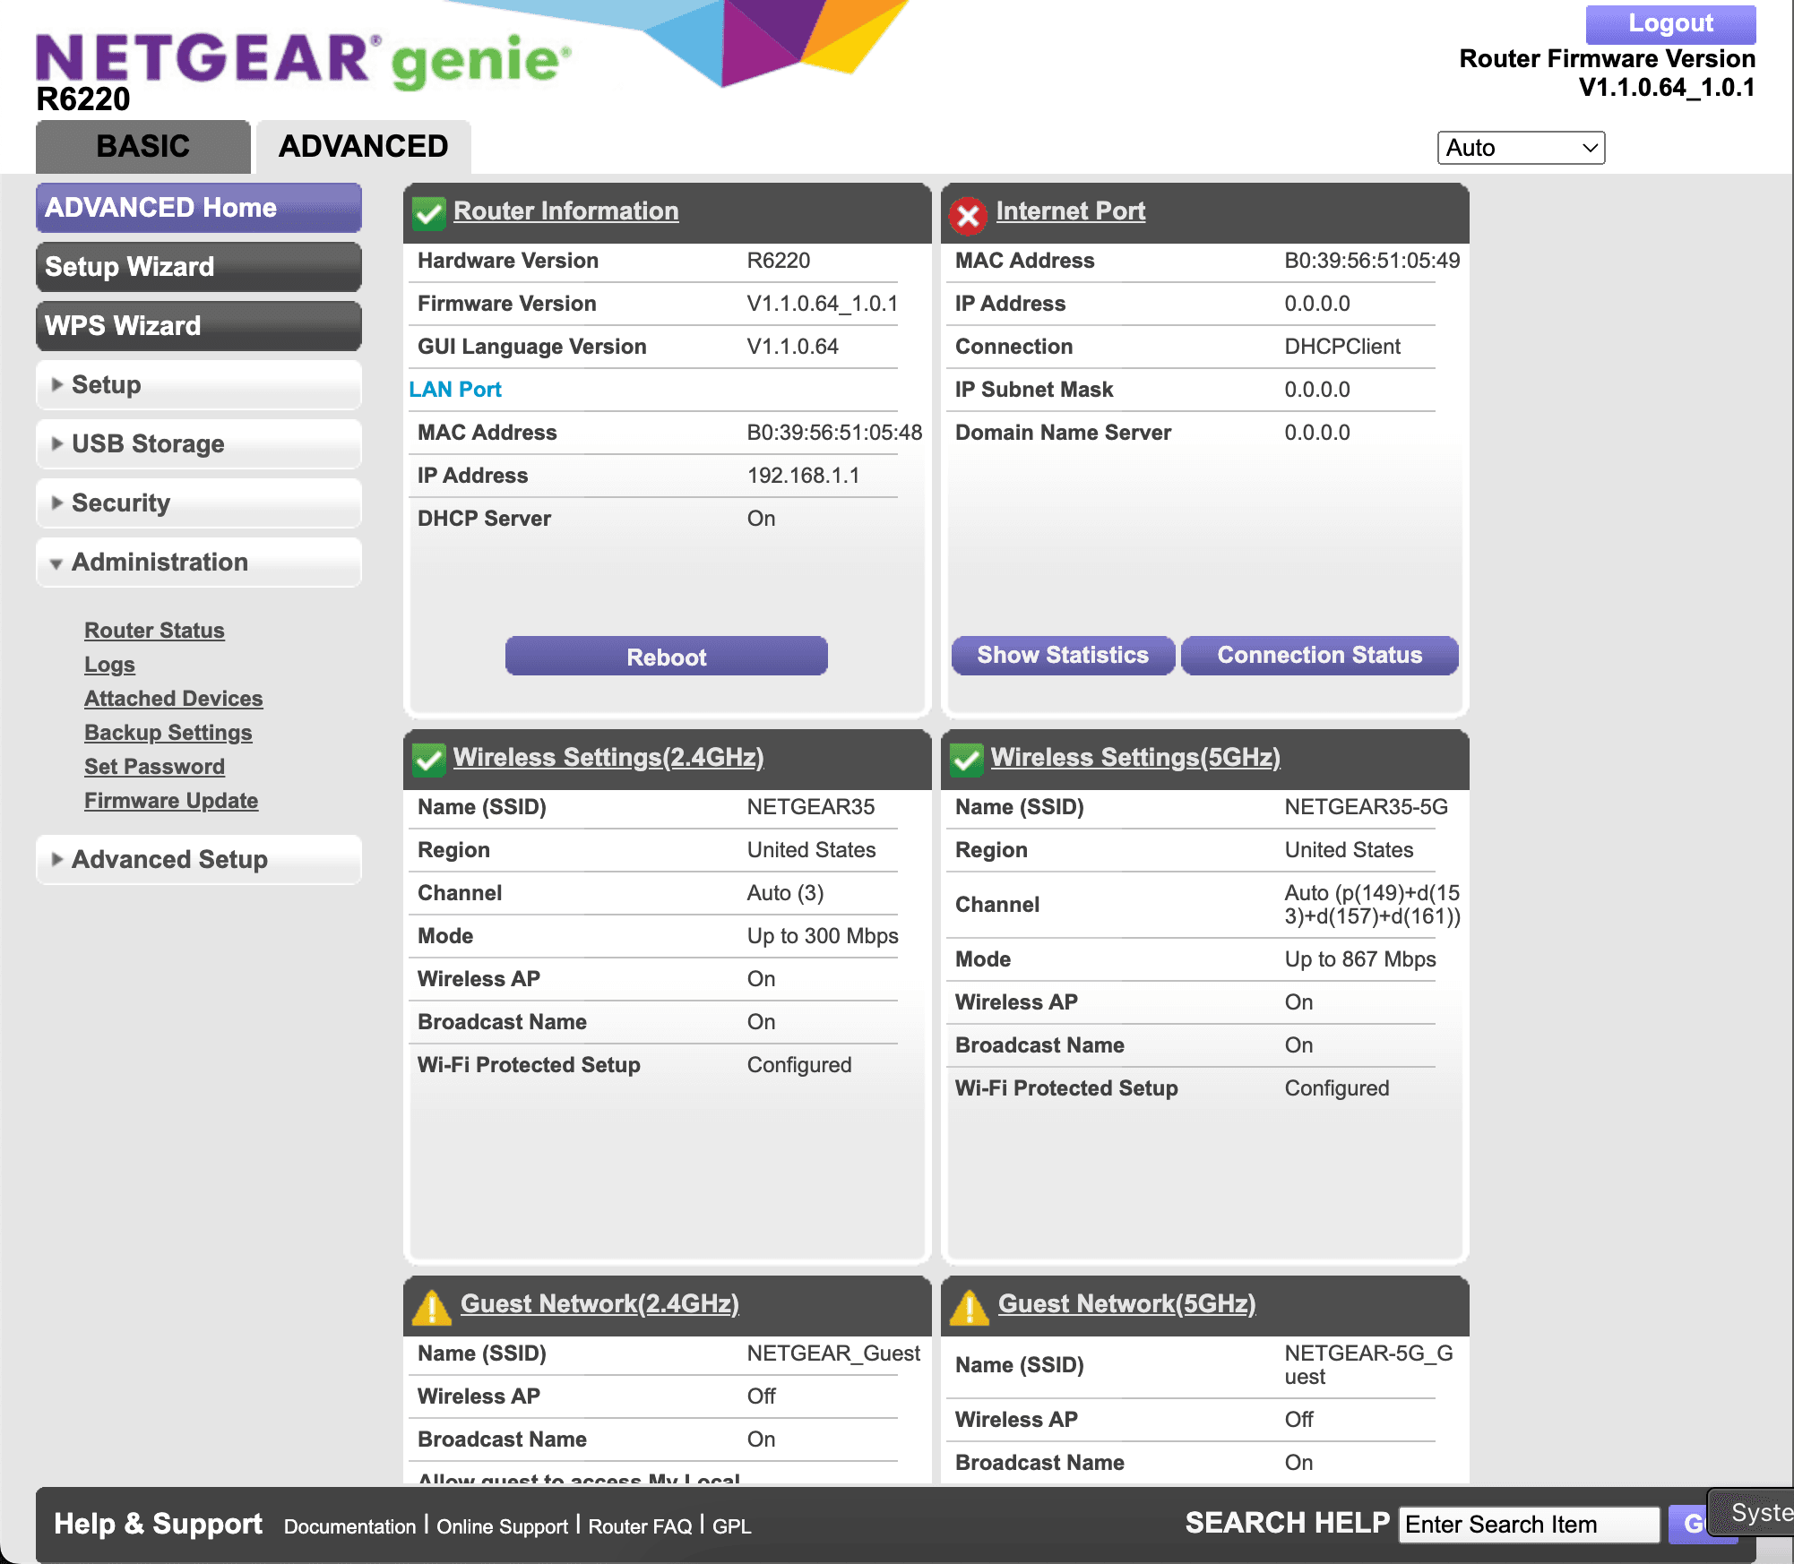This screenshot has width=1794, height=1564.
Task: Open the Set Password link
Action: pos(154,766)
